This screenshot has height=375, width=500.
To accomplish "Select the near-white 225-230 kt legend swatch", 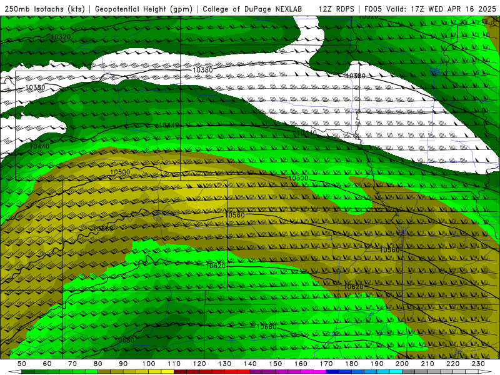I will (472, 372).
